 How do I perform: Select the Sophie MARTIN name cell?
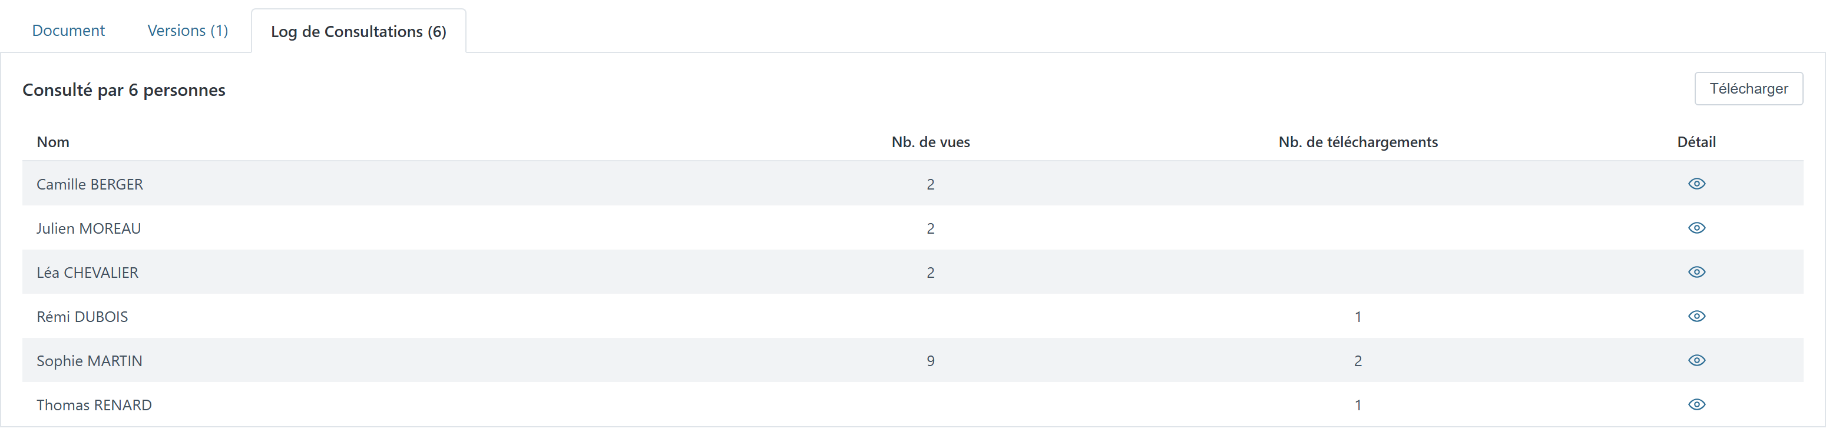click(x=90, y=361)
